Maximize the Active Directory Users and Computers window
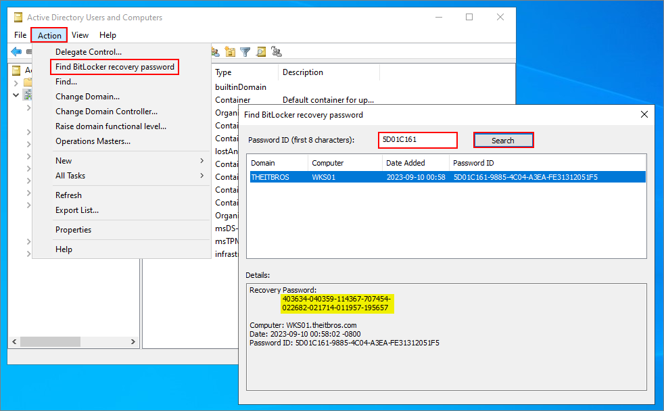This screenshot has width=664, height=411. click(x=469, y=17)
